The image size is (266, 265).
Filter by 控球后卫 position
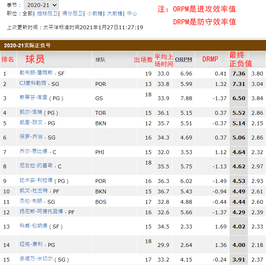click(48, 14)
